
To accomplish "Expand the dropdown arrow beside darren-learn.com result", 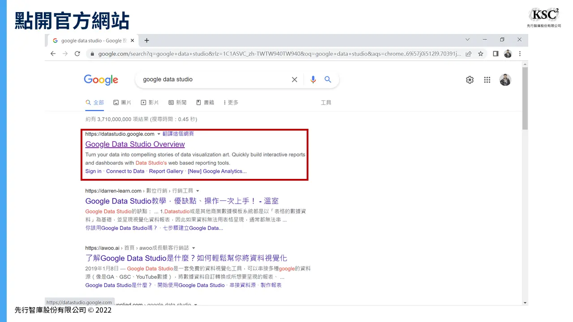I will 197,191.
